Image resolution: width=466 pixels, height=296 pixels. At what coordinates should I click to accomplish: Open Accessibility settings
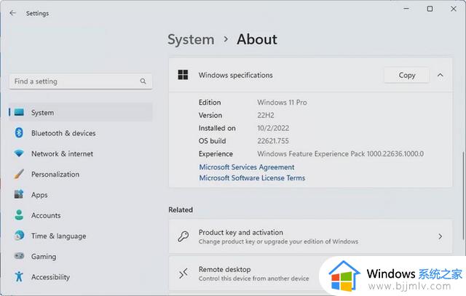click(81, 276)
